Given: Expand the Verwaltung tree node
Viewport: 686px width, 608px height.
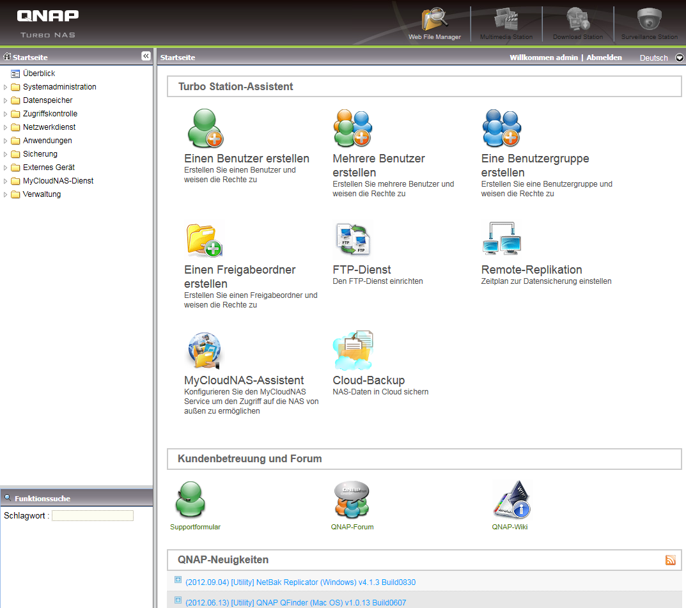Looking at the screenshot, I should point(5,194).
